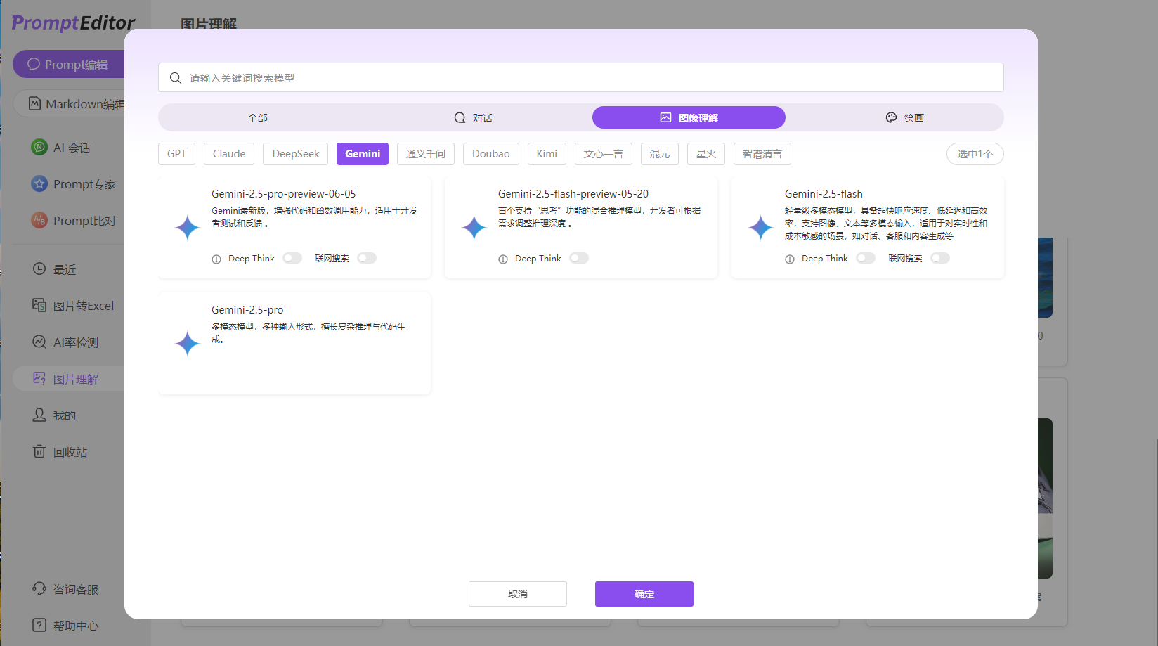Select the Gemini-2.5-pro model card
The image size is (1158, 646).
294,343
